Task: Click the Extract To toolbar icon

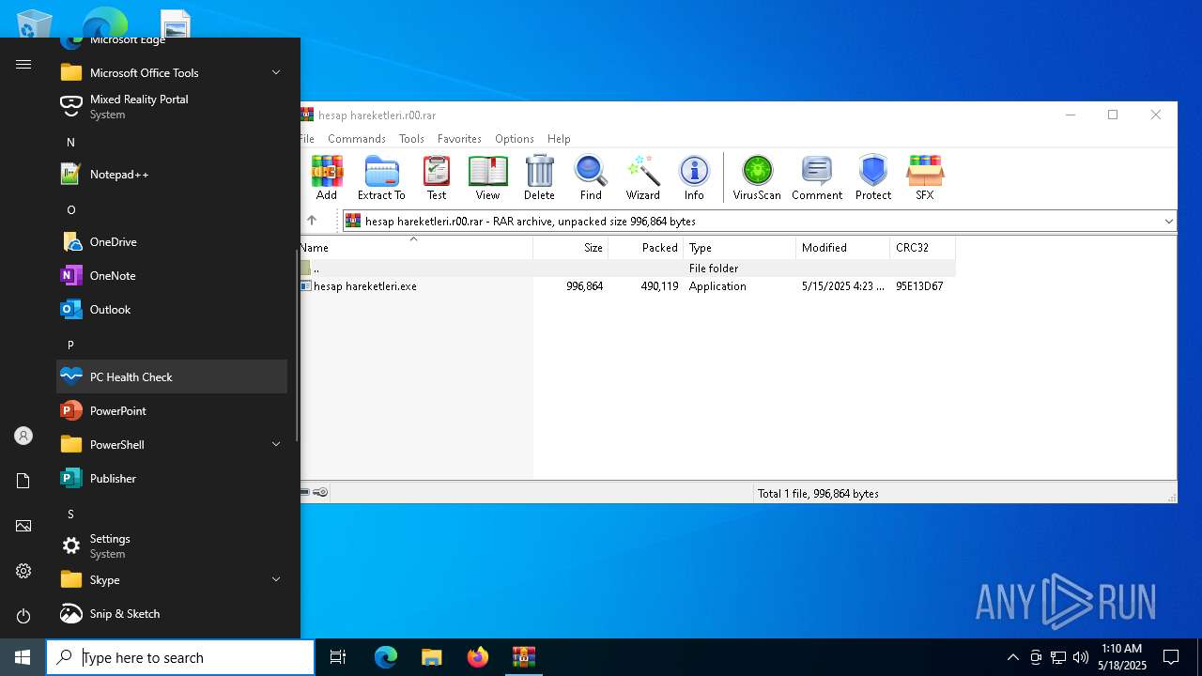Action: [x=381, y=178]
